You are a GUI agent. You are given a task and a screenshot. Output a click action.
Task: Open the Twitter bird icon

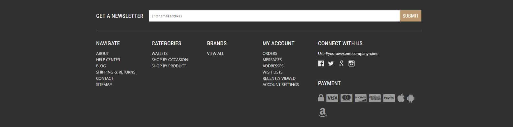pyautogui.click(x=331, y=63)
